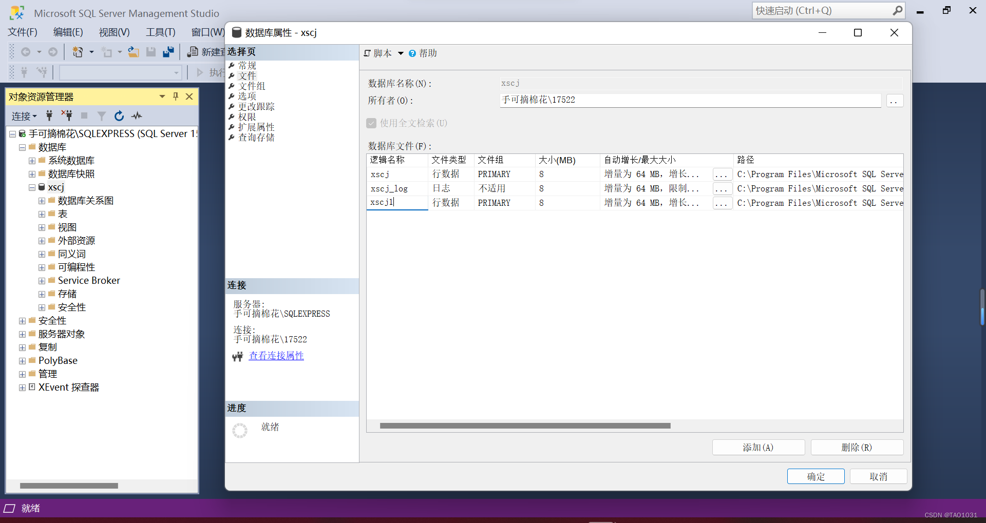Click the quick launch search field

coord(822,10)
